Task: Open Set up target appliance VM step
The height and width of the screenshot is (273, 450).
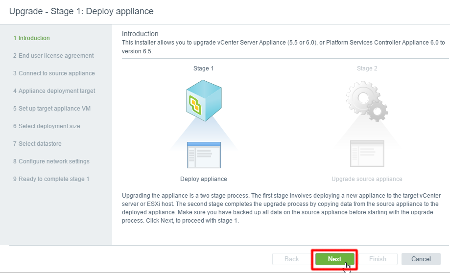Action: point(51,109)
